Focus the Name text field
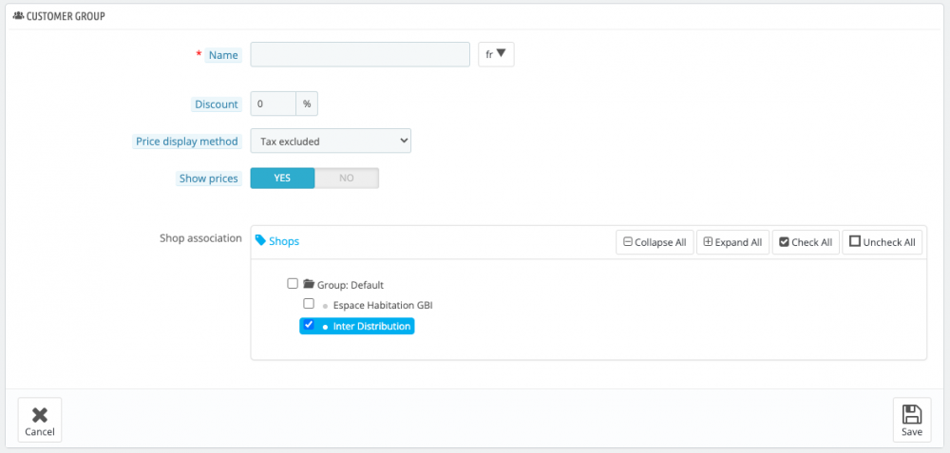The width and height of the screenshot is (950, 453). [x=360, y=55]
